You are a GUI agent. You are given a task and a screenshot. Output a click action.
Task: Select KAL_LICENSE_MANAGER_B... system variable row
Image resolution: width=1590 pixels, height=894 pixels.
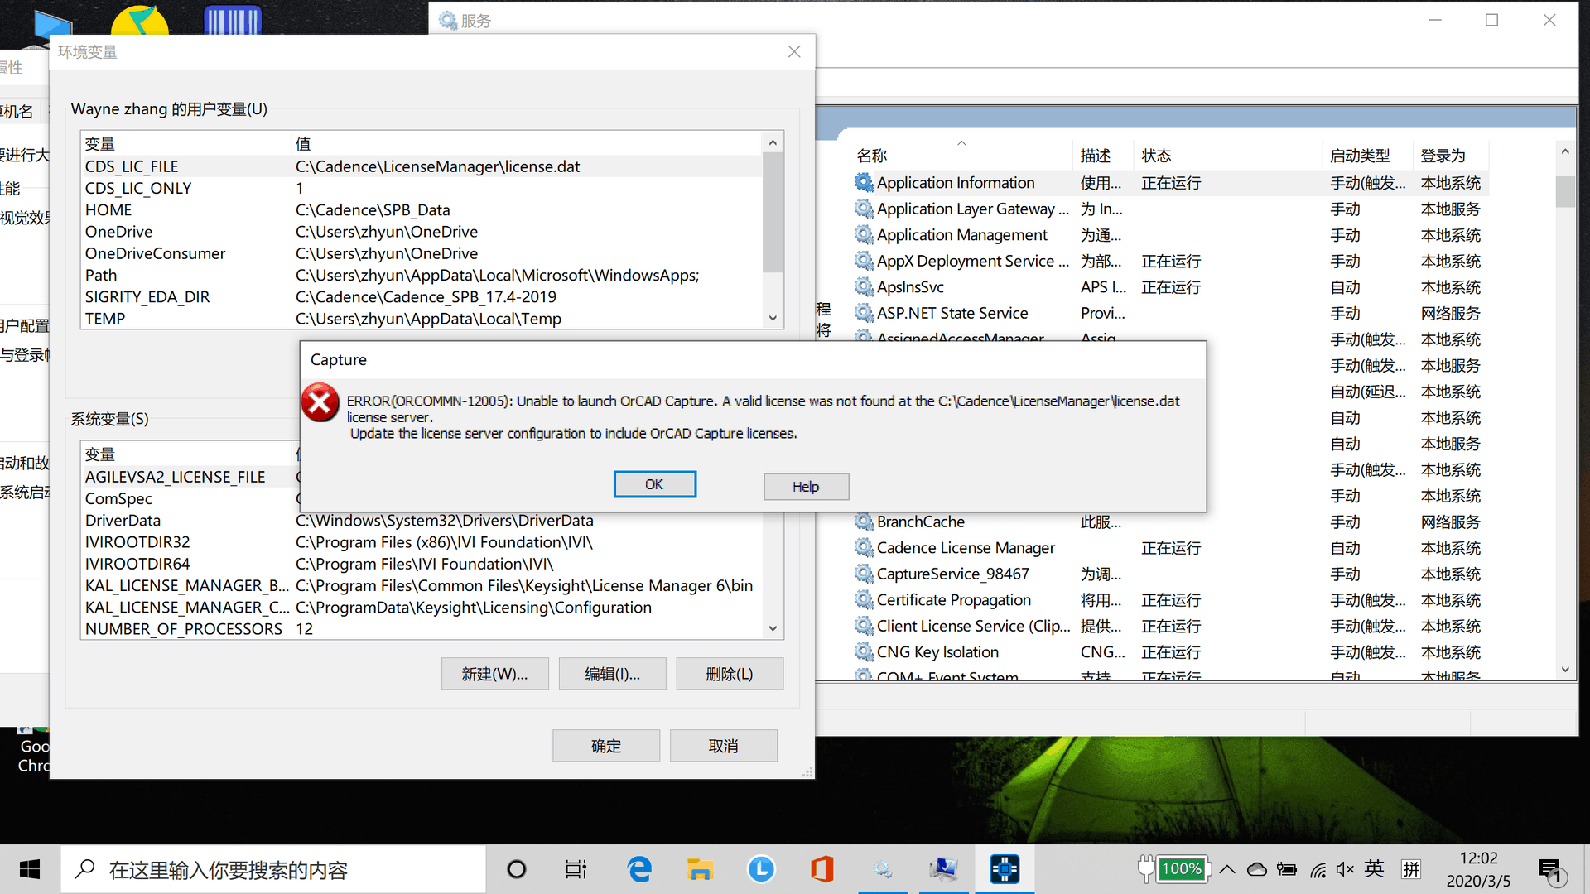point(422,585)
